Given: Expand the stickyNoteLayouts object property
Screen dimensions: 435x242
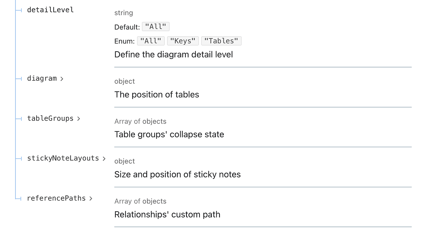Looking at the screenshot, I should coord(104,158).
